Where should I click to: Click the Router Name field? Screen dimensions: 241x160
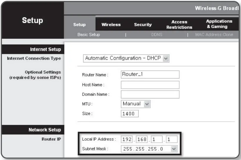tap(150, 74)
